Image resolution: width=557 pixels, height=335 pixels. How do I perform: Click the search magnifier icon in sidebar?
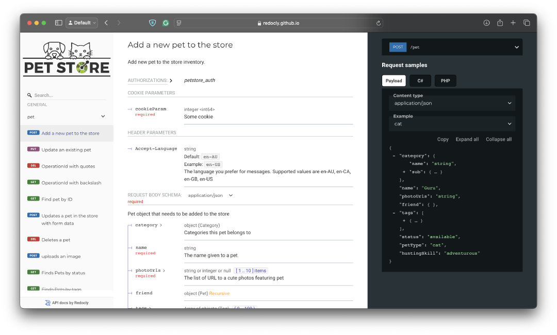tap(29, 95)
